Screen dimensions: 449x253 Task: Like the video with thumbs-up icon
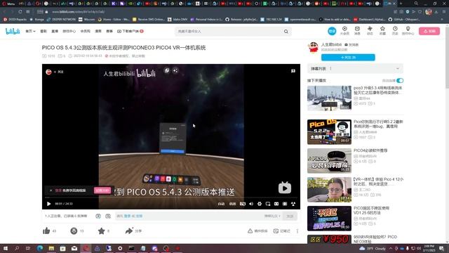tap(46, 231)
